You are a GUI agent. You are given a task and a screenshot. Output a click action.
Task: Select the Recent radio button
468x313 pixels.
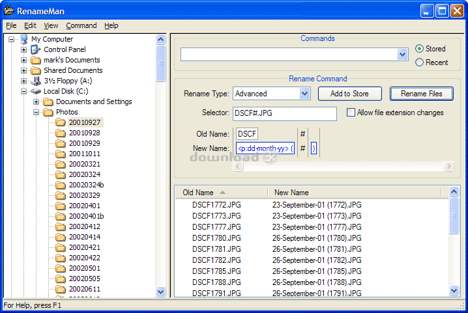pos(420,62)
